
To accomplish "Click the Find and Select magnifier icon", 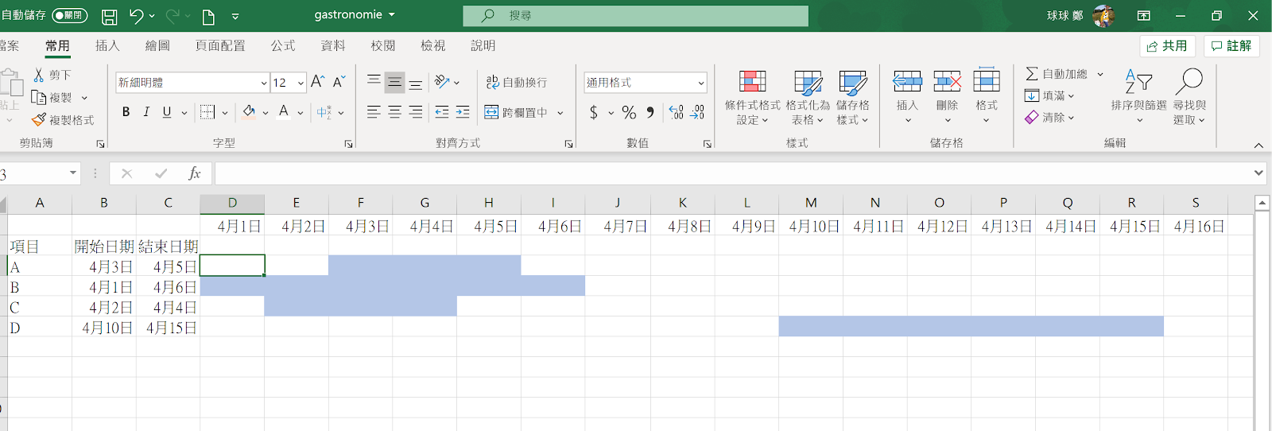I will 1189,82.
